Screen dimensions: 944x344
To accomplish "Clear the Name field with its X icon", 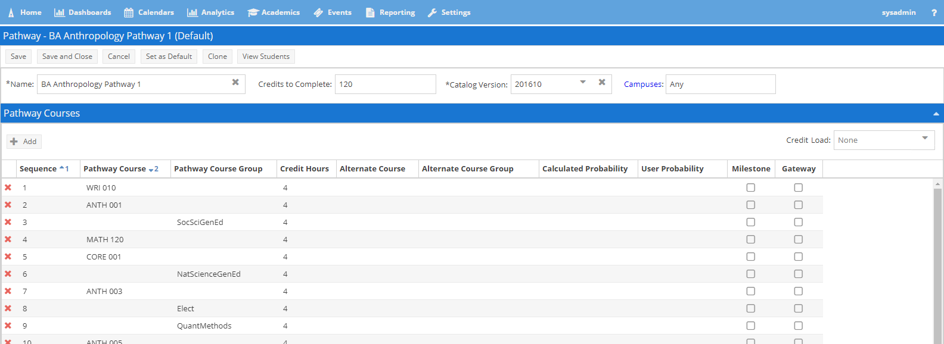I will 235,82.
